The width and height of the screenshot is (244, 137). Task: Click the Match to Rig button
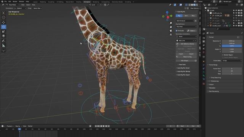(x=187, y=57)
